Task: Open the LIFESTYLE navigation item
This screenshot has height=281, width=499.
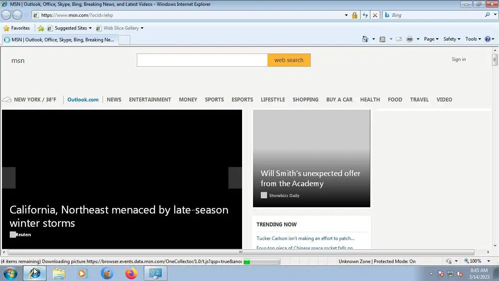Action: pos(273,100)
